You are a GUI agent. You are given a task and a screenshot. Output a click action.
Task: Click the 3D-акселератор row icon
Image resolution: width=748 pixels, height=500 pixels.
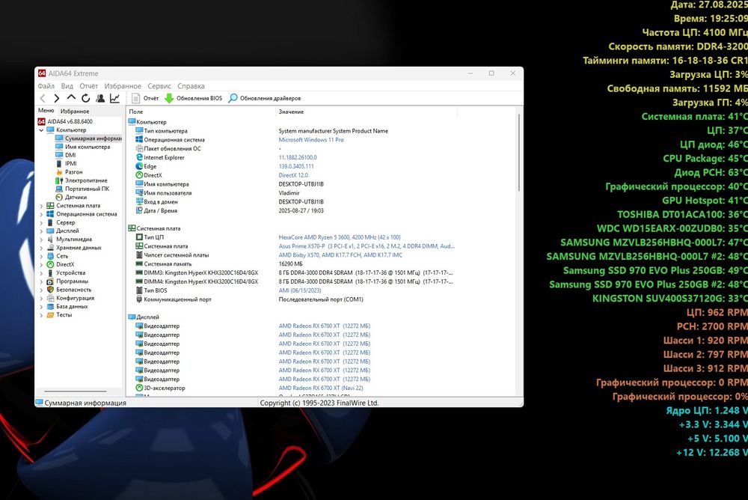pos(139,388)
